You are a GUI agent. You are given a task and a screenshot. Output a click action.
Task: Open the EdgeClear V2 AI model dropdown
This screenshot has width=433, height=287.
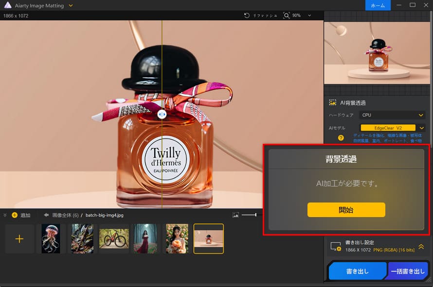[x=421, y=128]
